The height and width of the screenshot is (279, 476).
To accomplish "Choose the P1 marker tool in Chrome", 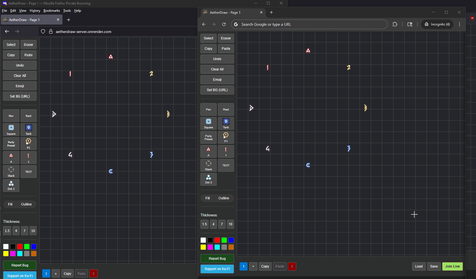I will point(226,137).
